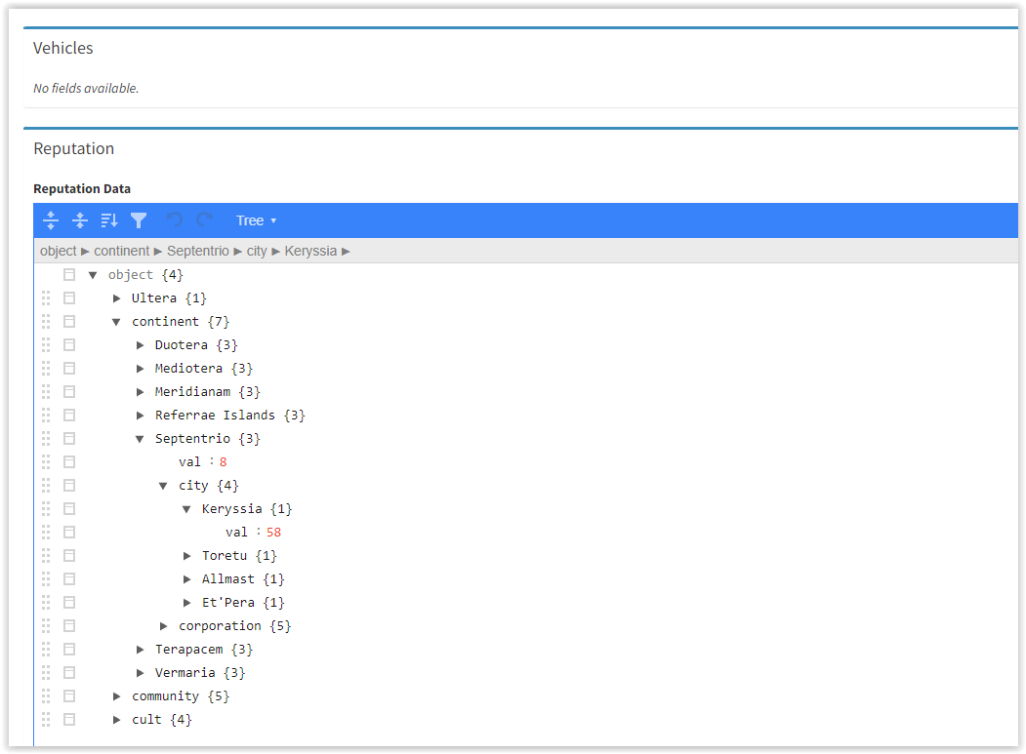Expand the Toretu node
Viewport: 1026px width, 754px height.
(x=187, y=556)
